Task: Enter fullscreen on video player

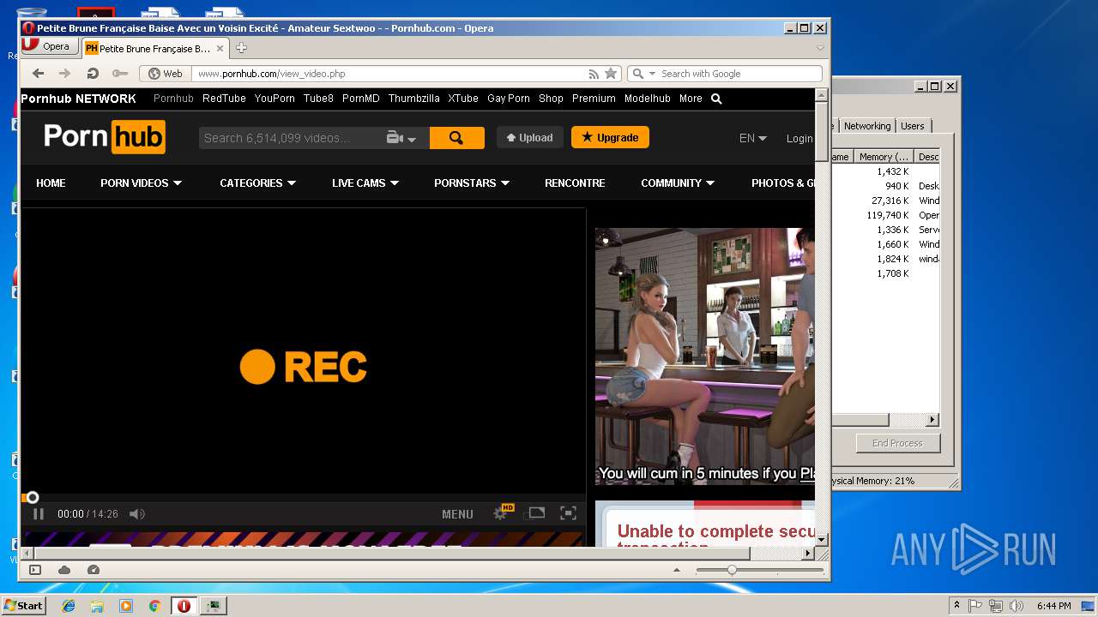Action: tap(568, 513)
